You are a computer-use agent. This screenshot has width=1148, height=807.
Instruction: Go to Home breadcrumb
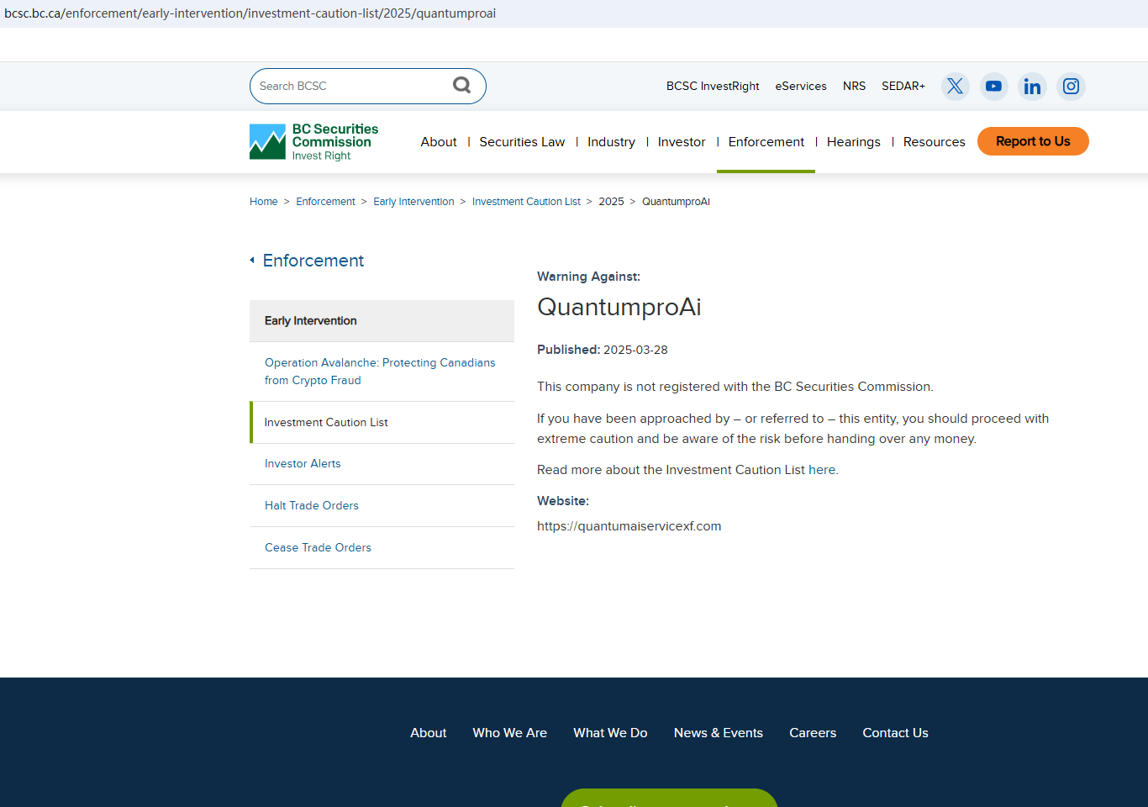[x=264, y=202]
